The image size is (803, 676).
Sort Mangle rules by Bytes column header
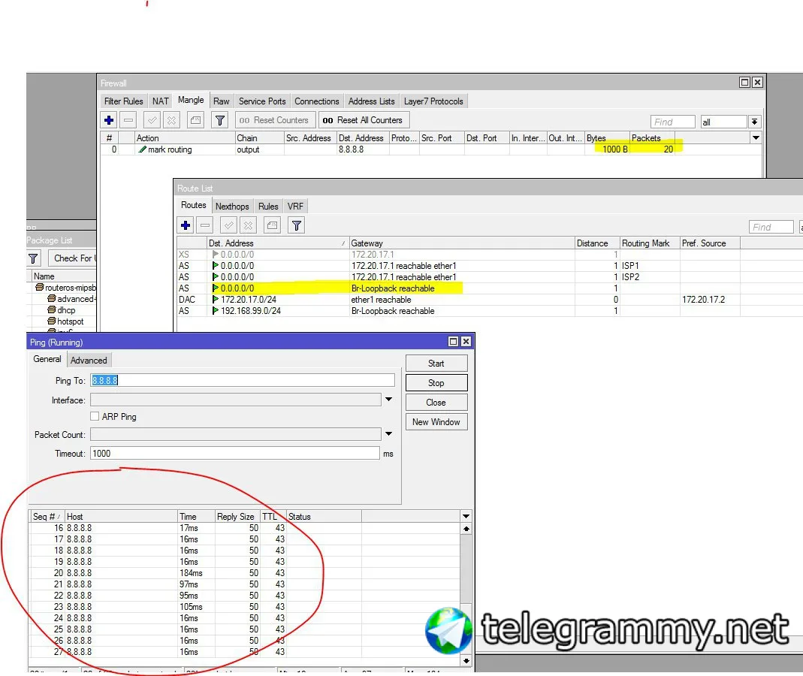tap(608, 137)
